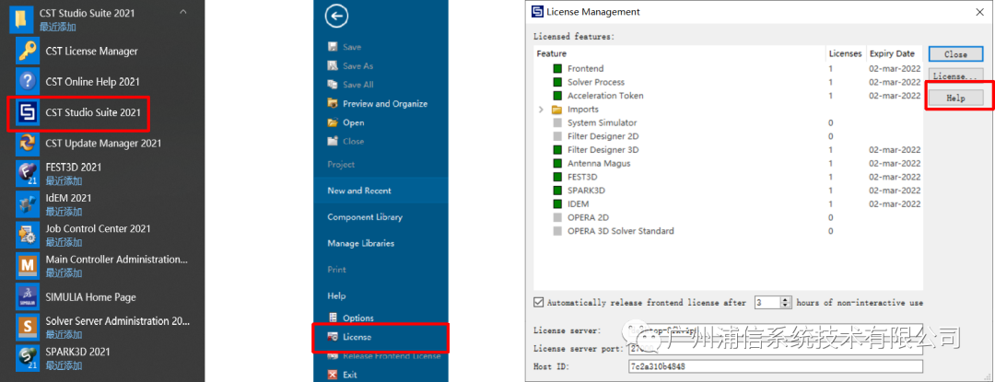This screenshot has width=995, height=382.
Task: Click Release Frontend License entry
Action: 392,356
